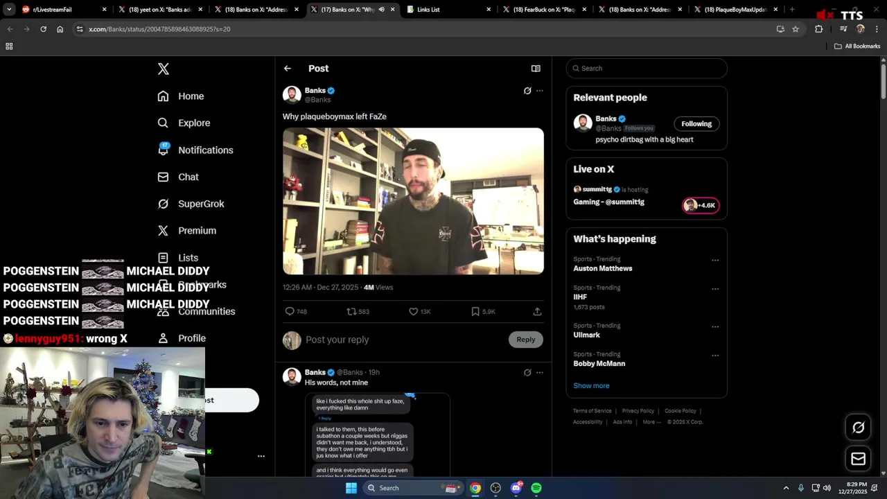Join summit1g live listeners +4.6K
887x499 pixels.
701,205
